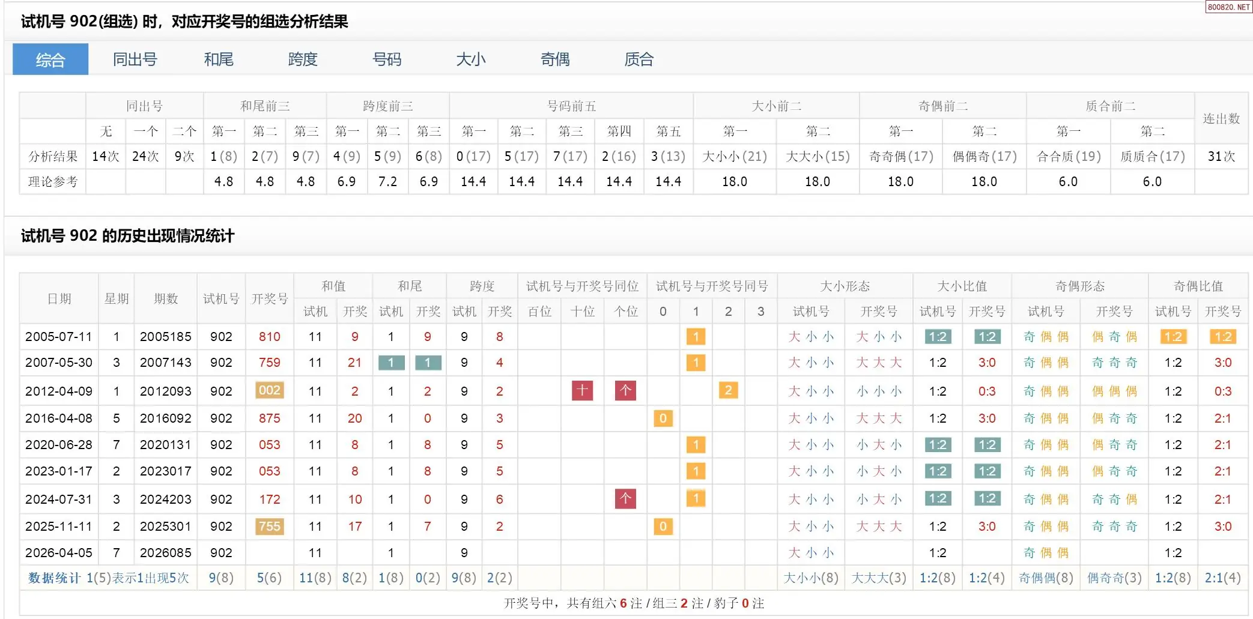Click highlighted 开奖号 755 cell
1253x619 pixels.
[269, 527]
